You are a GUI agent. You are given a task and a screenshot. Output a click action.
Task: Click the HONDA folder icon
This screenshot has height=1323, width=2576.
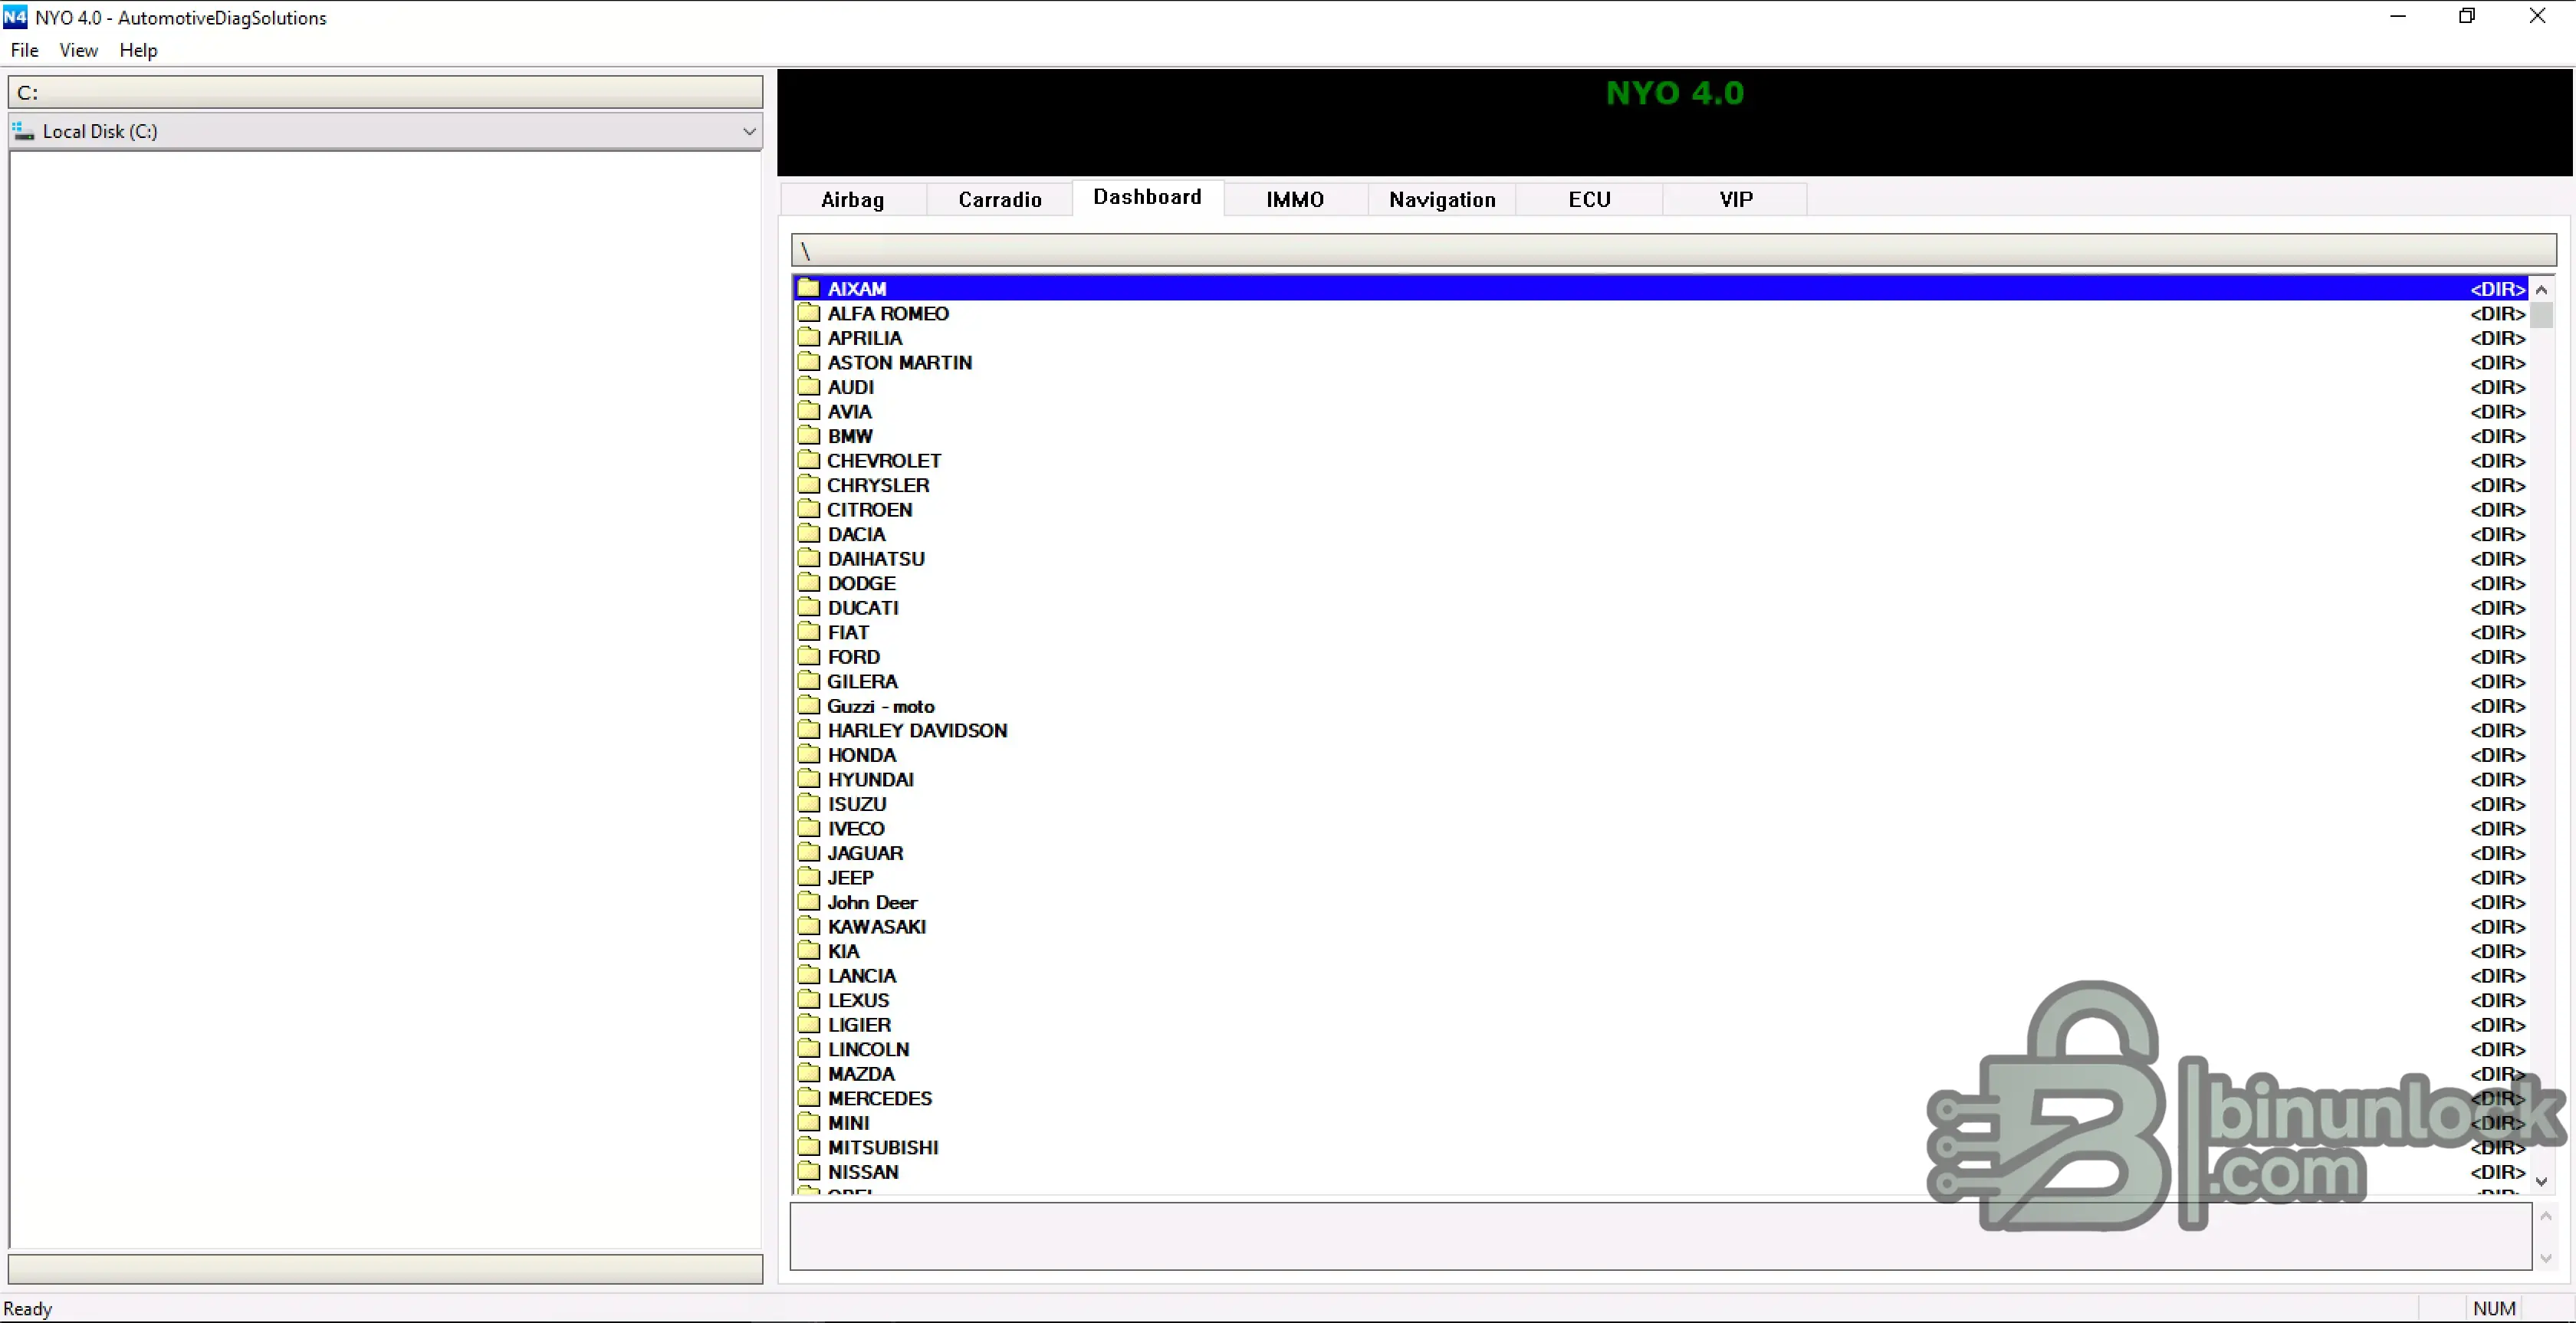(x=808, y=754)
